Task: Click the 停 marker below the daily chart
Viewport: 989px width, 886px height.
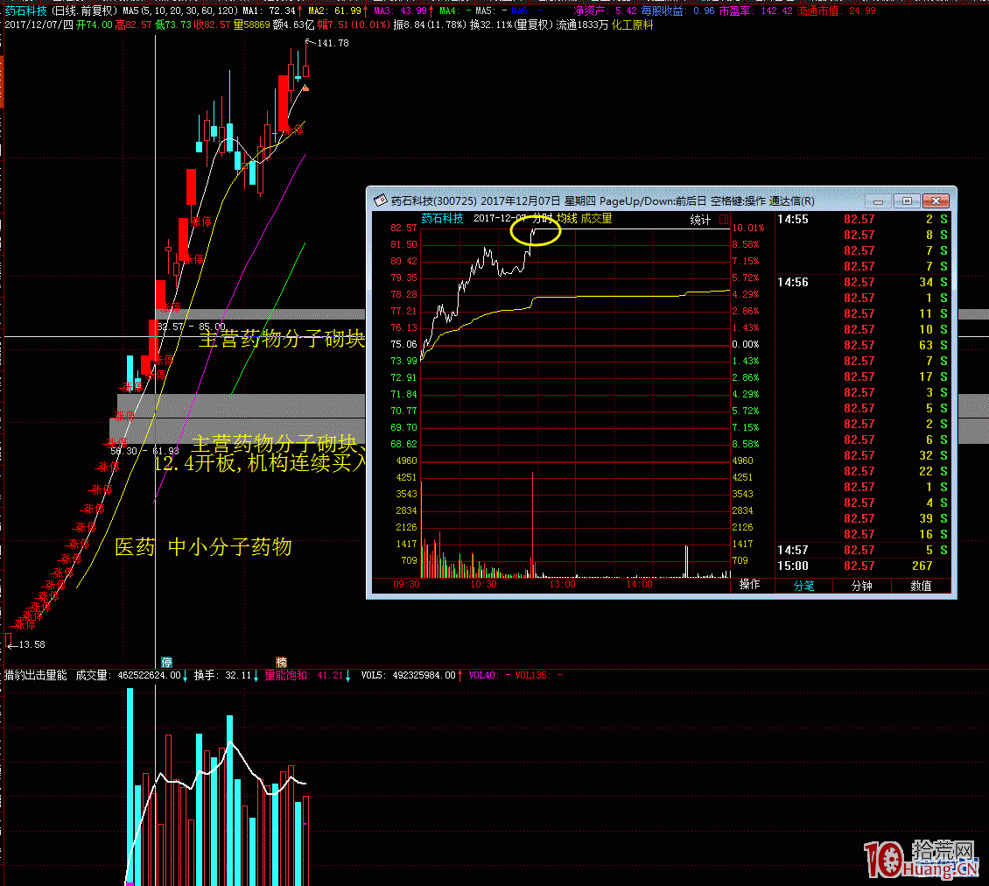Action: coord(166,662)
